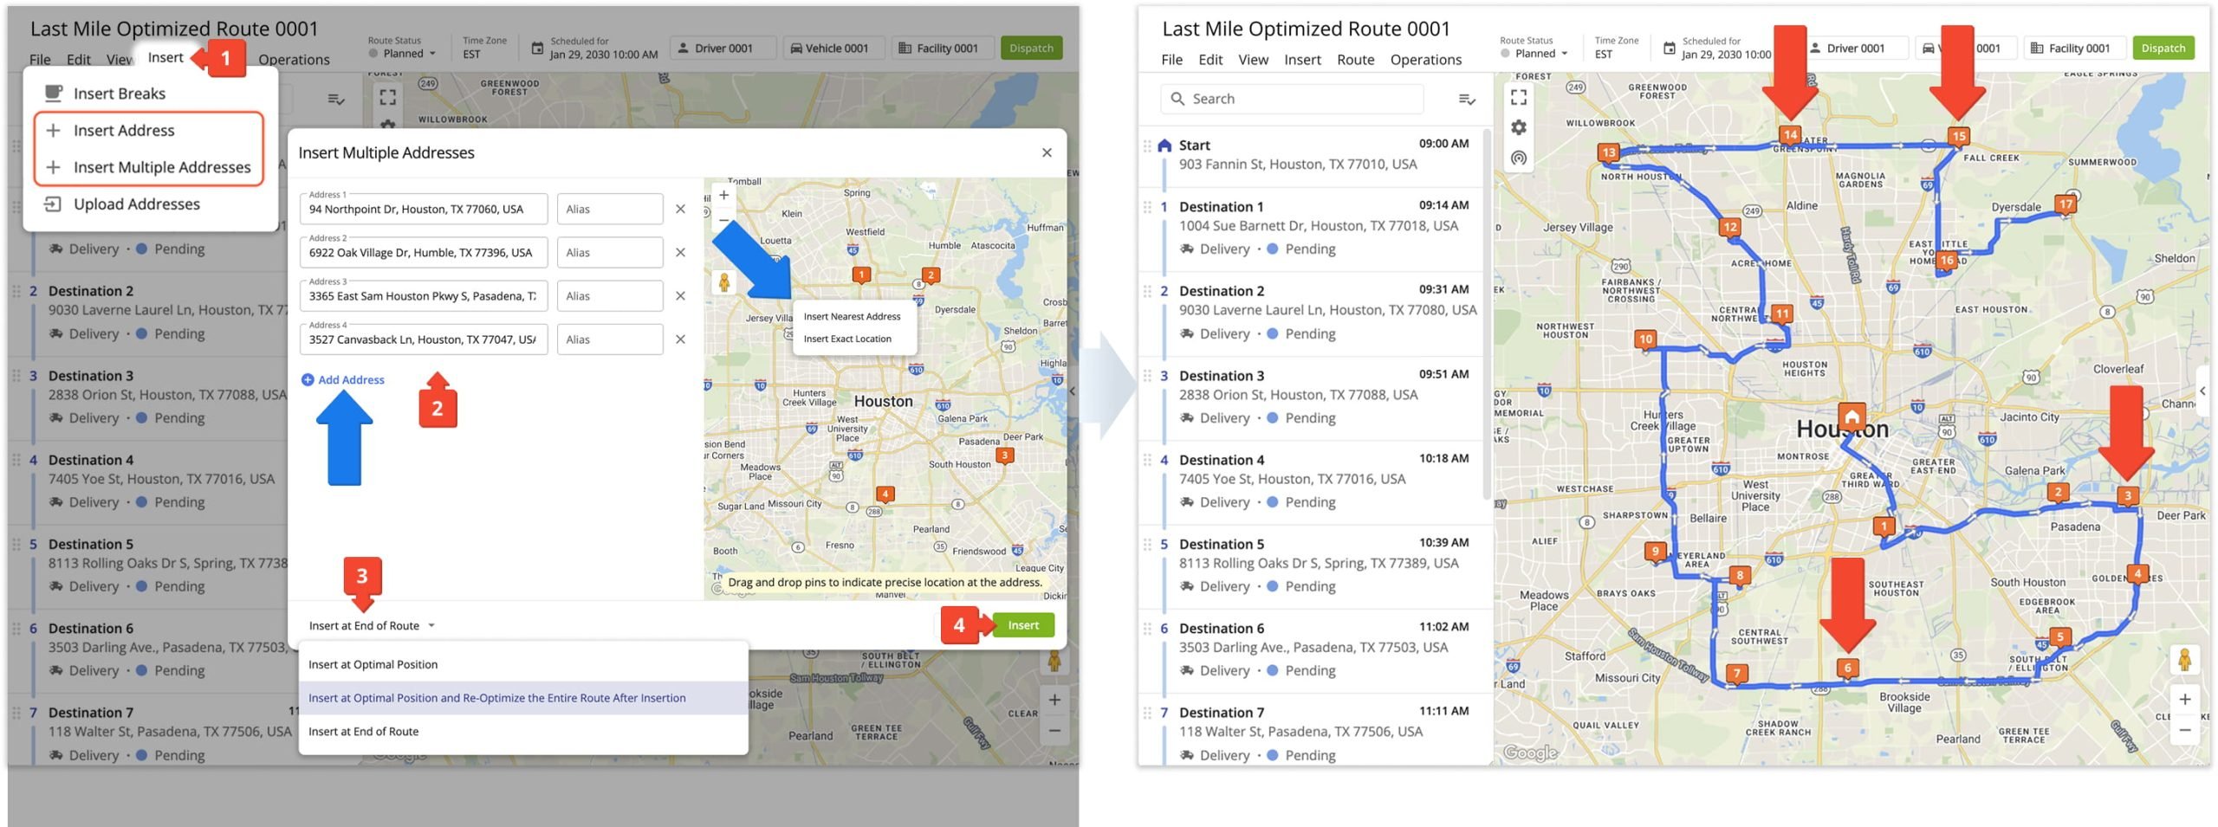Close the Insert Multiple Addresses dialog

(1047, 152)
